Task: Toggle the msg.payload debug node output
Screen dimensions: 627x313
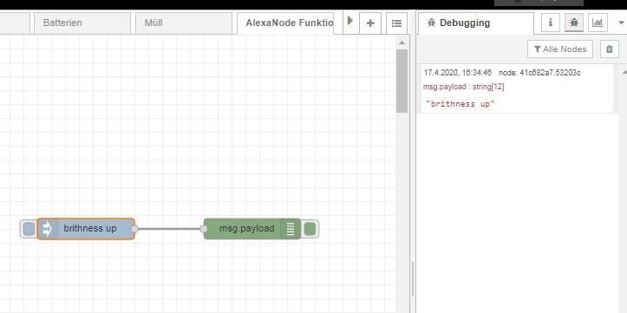Action: point(310,229)
